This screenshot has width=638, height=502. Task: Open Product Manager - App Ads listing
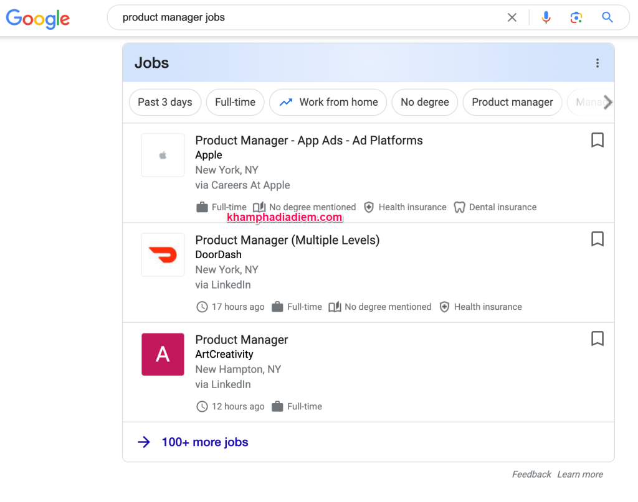[x=309, y=141]
